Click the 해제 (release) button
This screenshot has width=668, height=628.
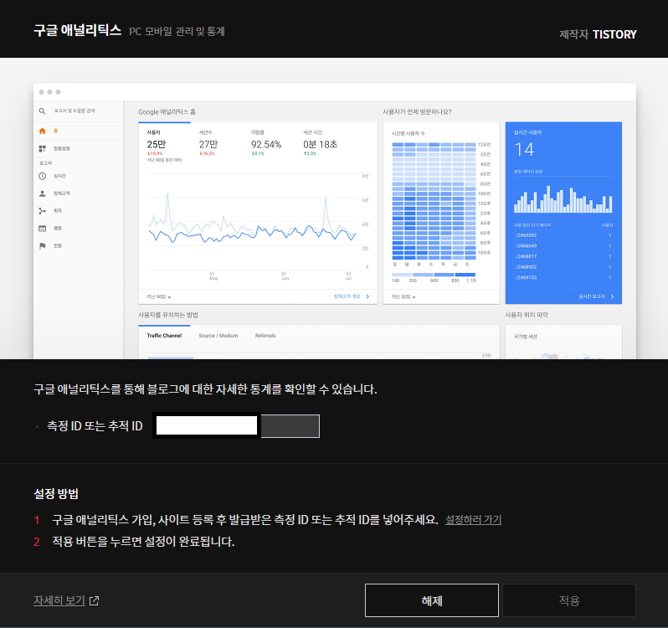point(432,600)
